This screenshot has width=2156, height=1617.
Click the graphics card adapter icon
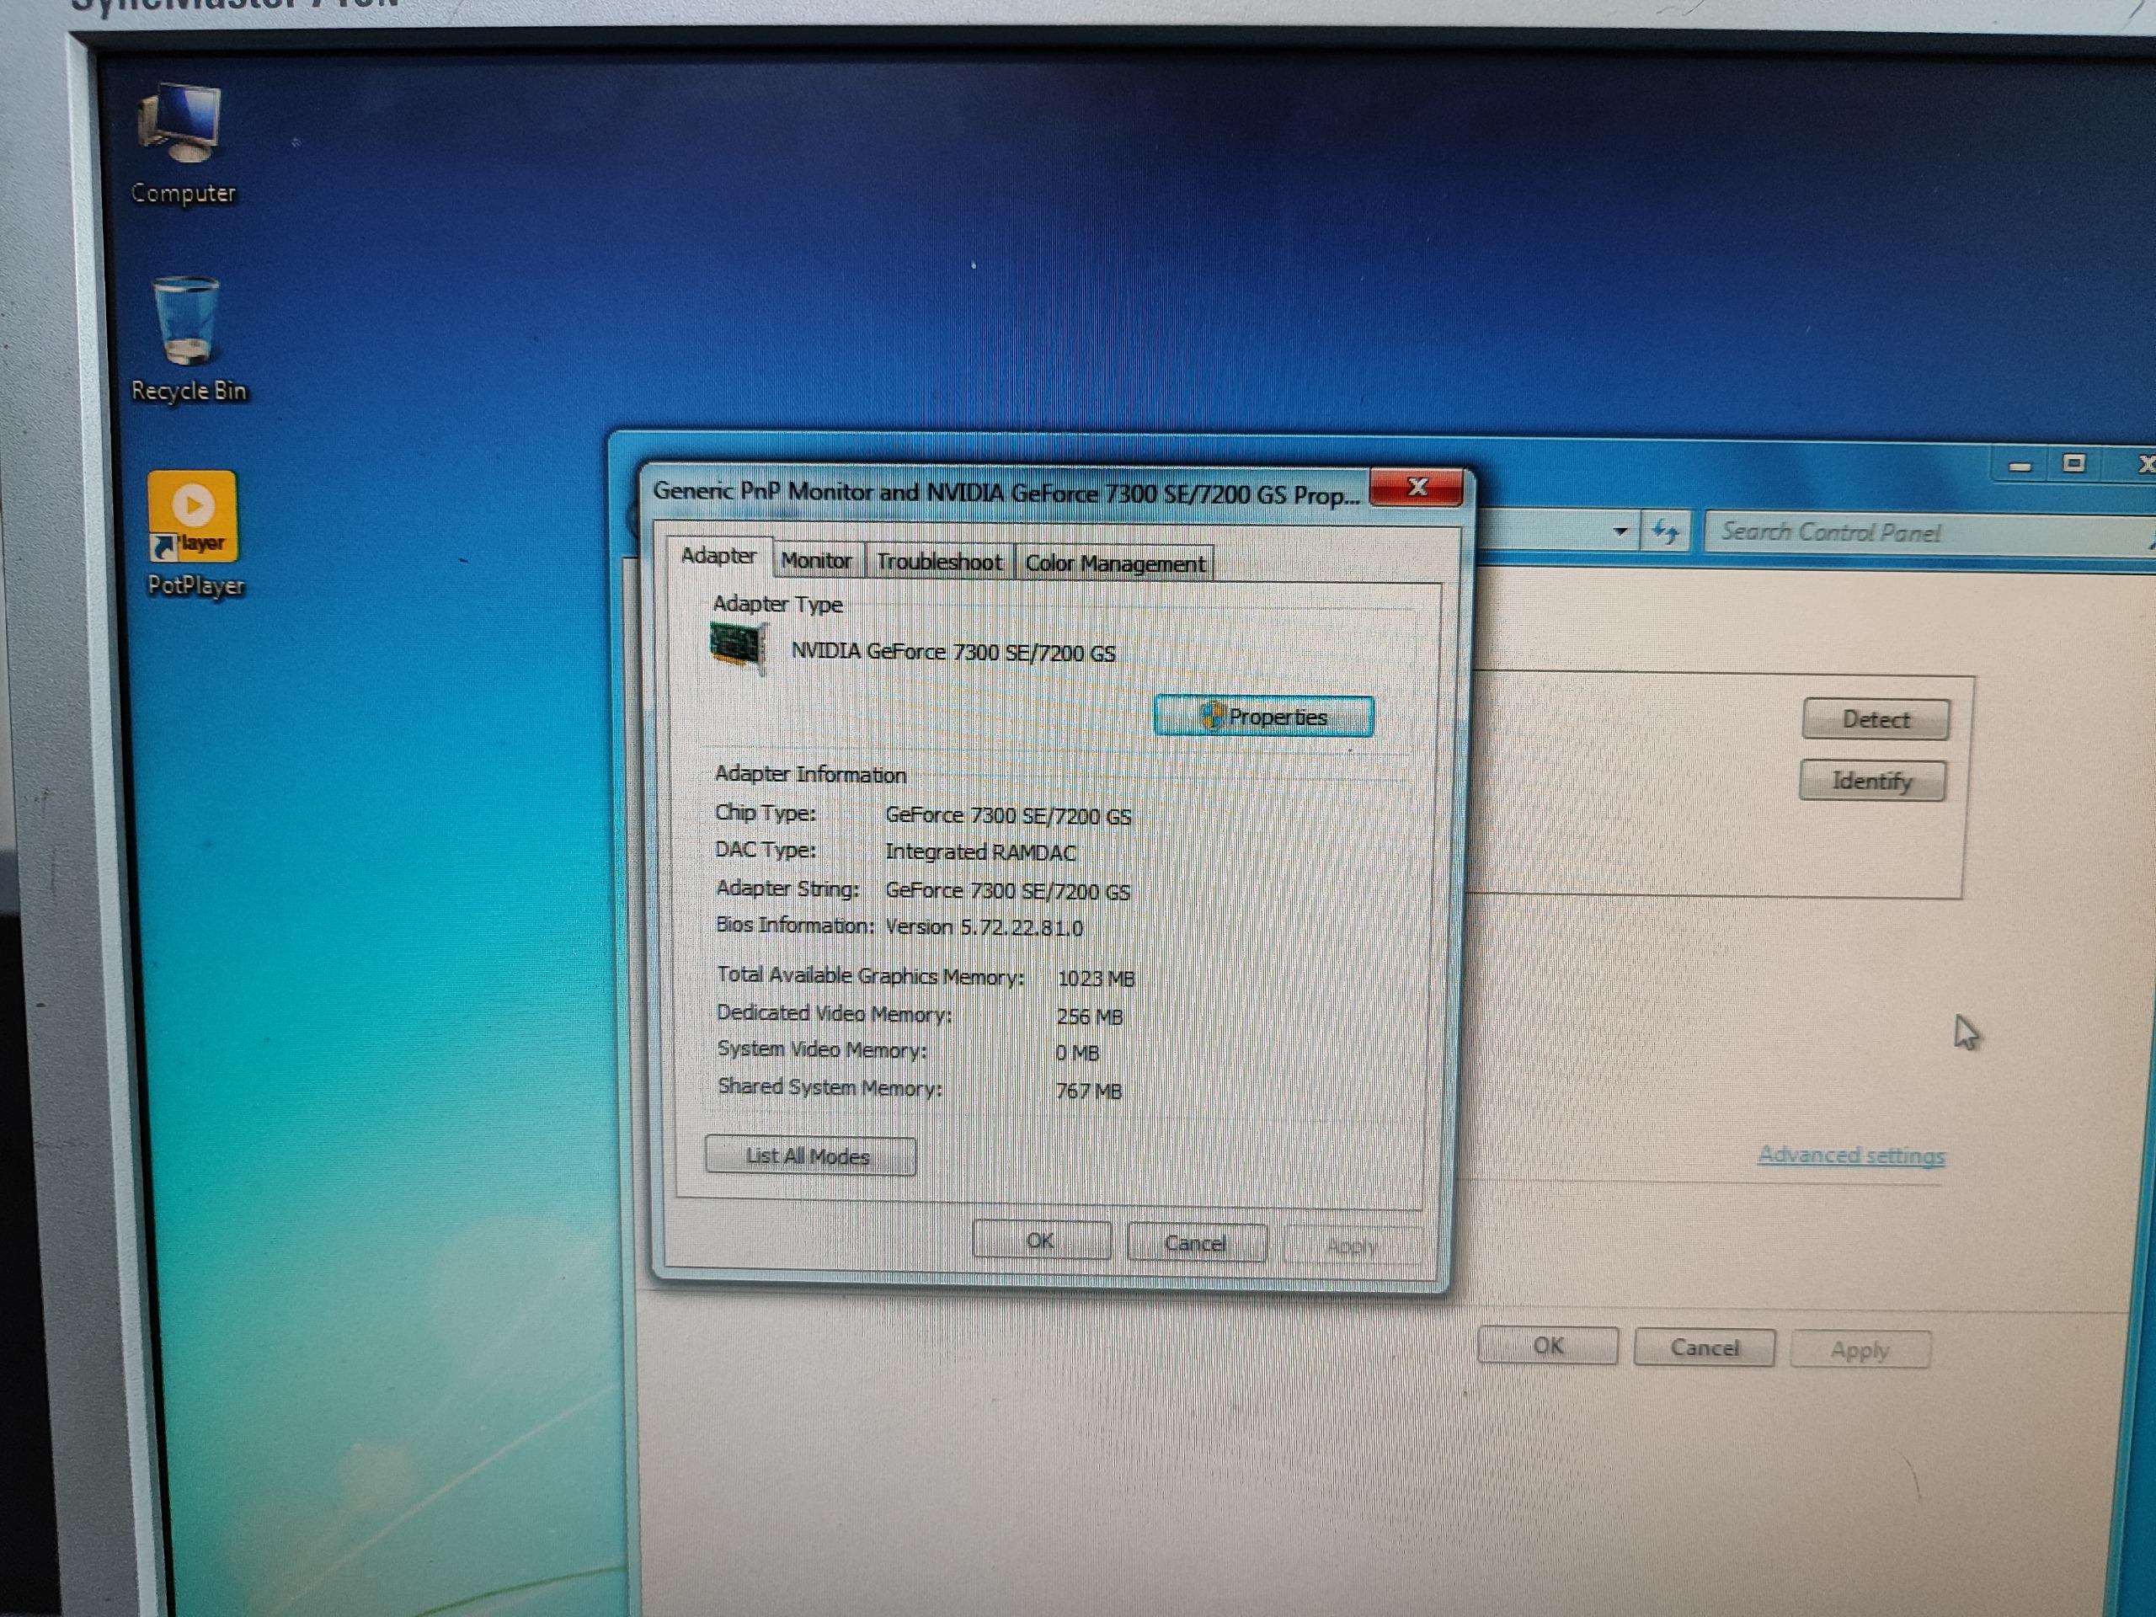click(x=738, y=647)
